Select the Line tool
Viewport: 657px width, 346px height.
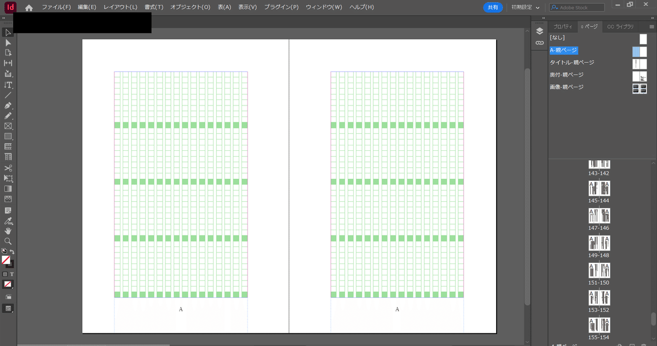[x=8, y=95]
